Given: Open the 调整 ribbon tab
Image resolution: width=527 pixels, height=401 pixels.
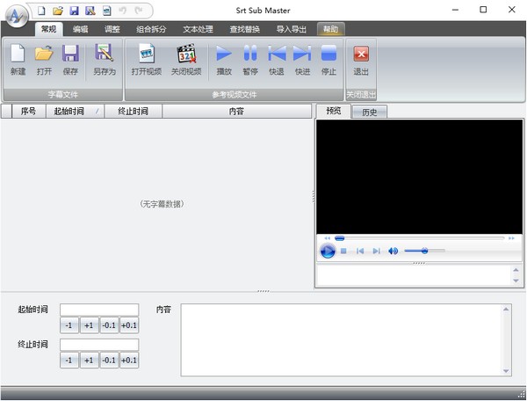Looking at the screenshot, I should (x=112, y=29).
